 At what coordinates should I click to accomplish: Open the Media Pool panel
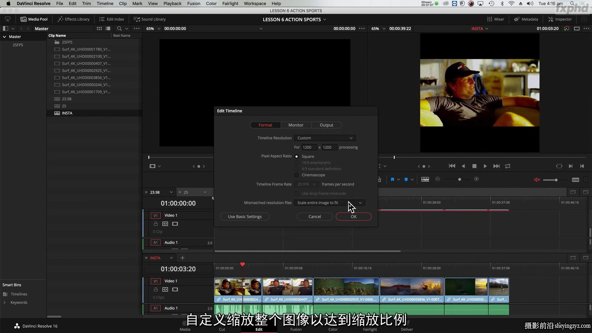(34, 19)
